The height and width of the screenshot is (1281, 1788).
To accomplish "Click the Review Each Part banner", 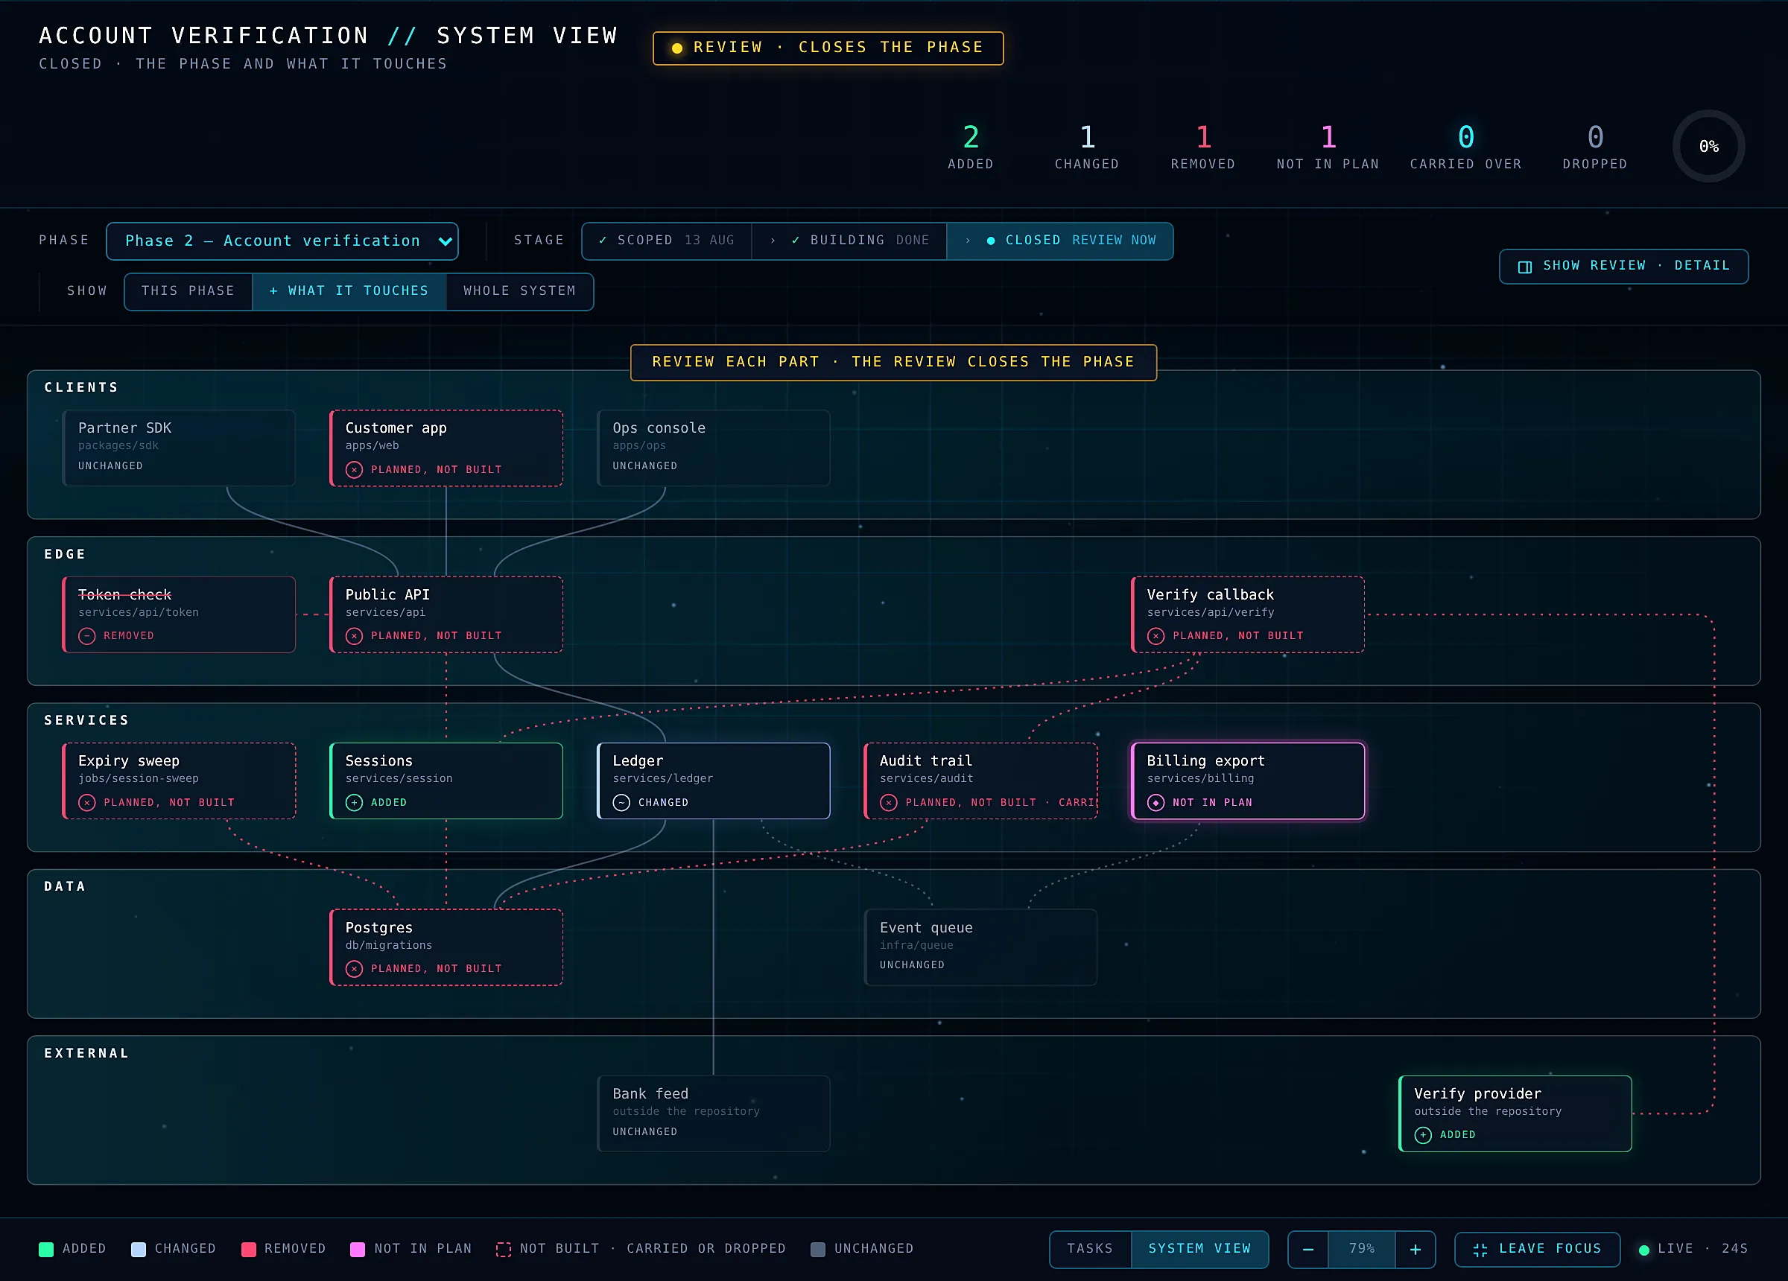I will [893, 362].
